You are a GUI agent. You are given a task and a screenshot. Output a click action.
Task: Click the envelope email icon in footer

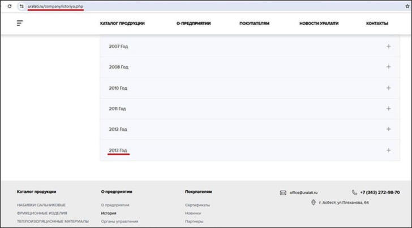283,192
